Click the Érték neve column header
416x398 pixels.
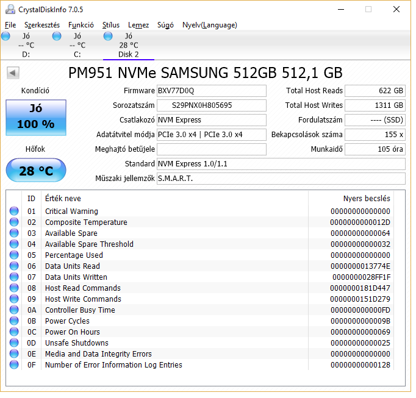tap(174, 199)
